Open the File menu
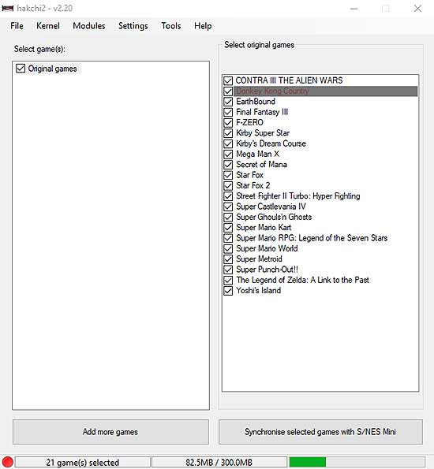Screen dimensions: 434x469 17,26
